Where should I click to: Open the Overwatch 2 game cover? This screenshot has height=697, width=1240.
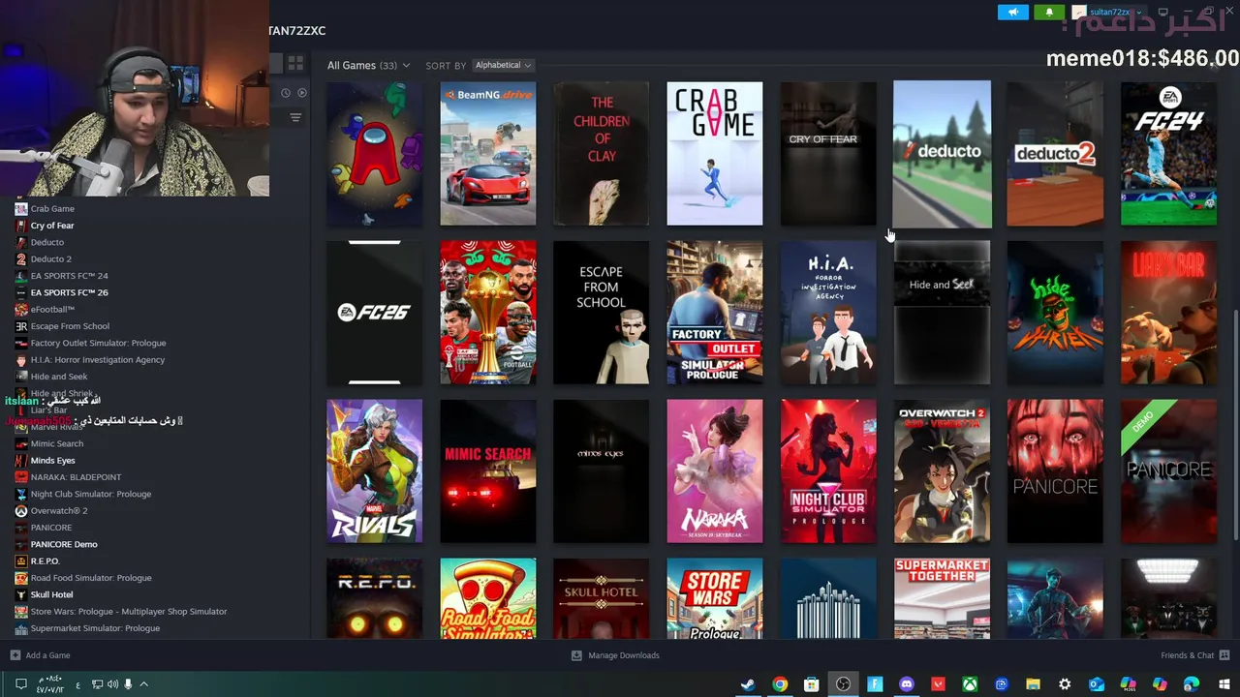point(942,470)
